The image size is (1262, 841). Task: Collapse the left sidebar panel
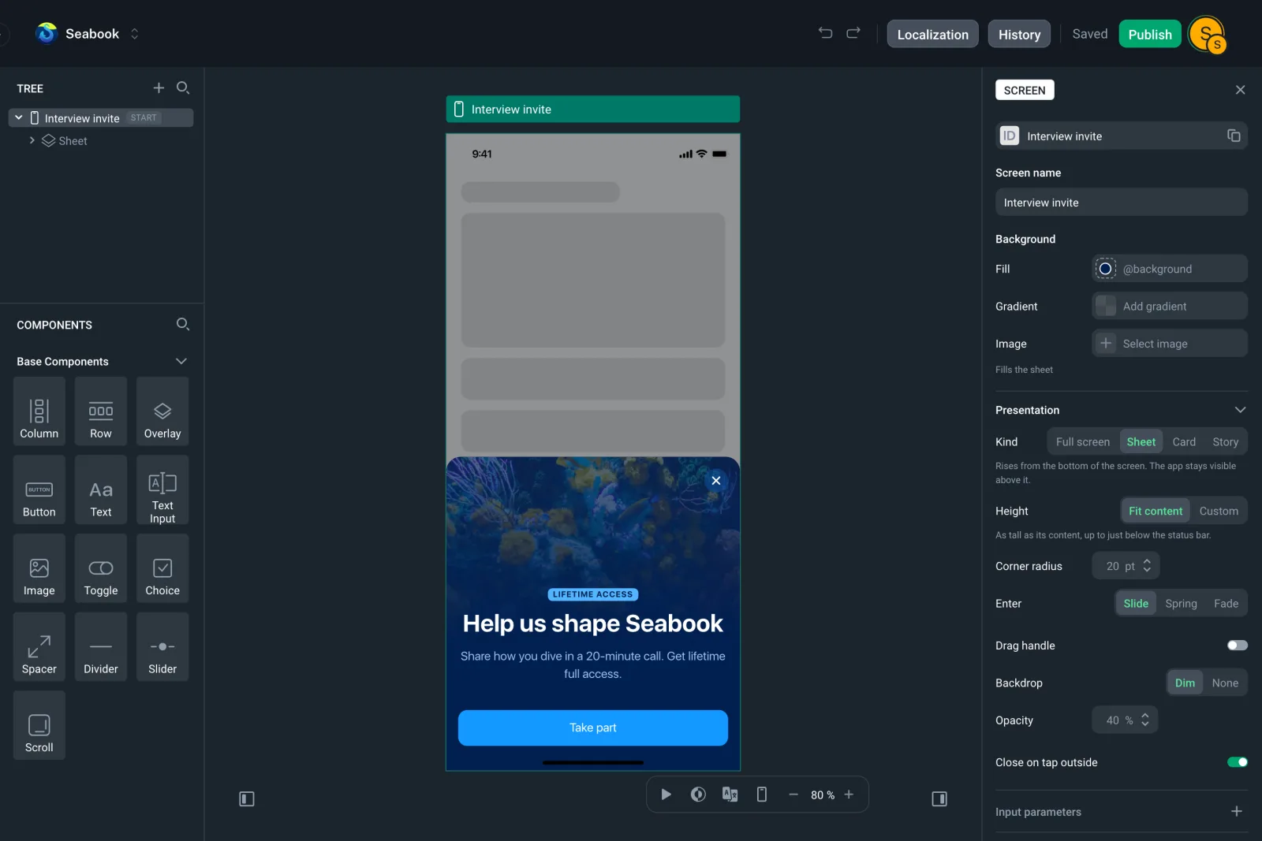[247, 798]
